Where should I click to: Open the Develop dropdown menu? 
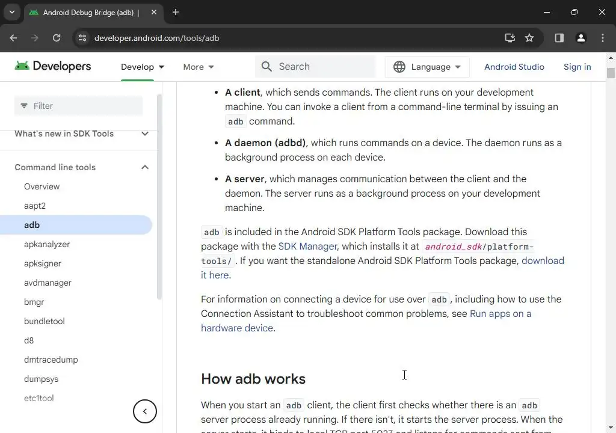point(143,67)
